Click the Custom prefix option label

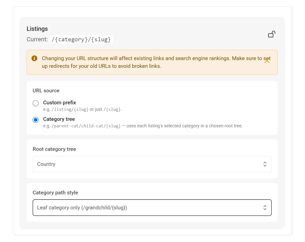(60, 103)
